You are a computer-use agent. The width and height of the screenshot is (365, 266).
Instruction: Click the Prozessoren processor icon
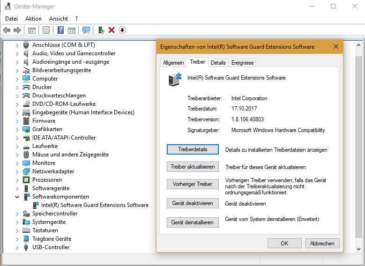coord(26,180)
